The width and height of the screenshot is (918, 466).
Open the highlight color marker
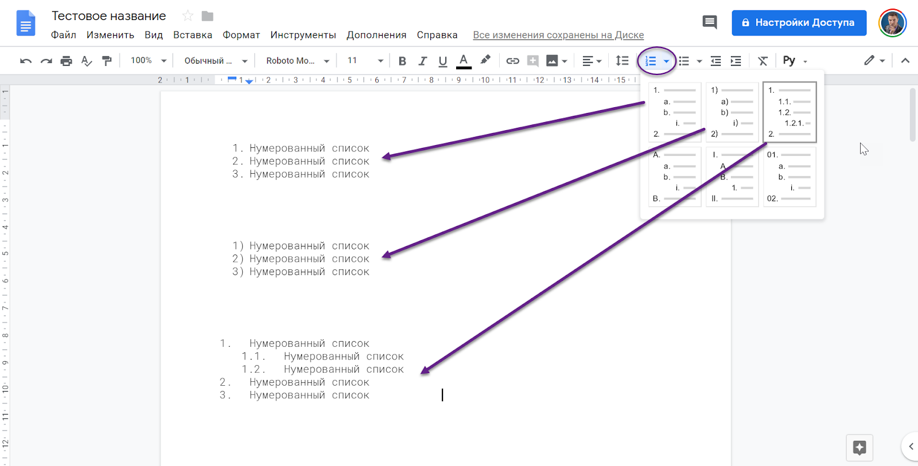(x=485, y=60)
